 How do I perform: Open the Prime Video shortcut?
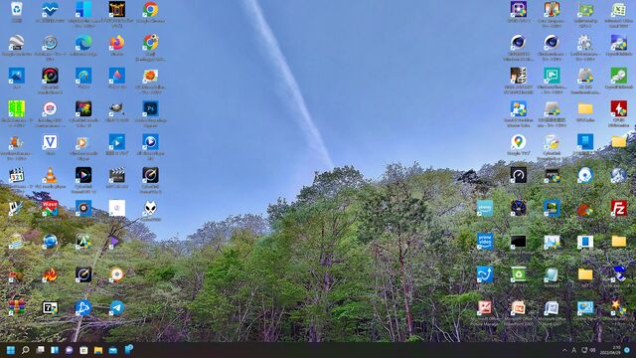pos(485,241)
